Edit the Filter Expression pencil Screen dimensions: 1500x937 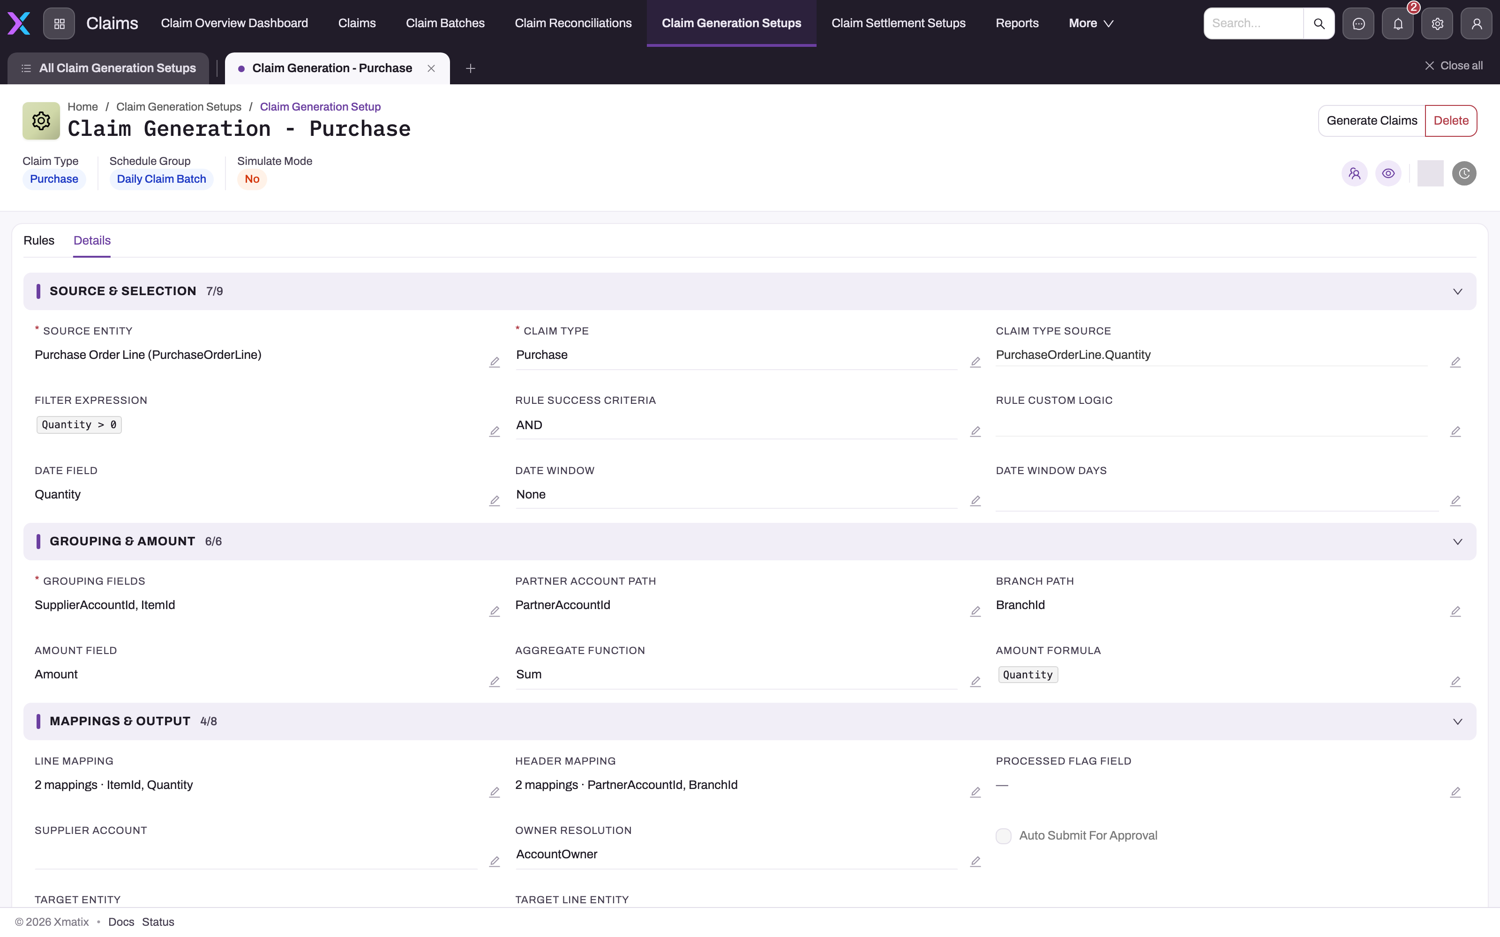click(495, 431)
